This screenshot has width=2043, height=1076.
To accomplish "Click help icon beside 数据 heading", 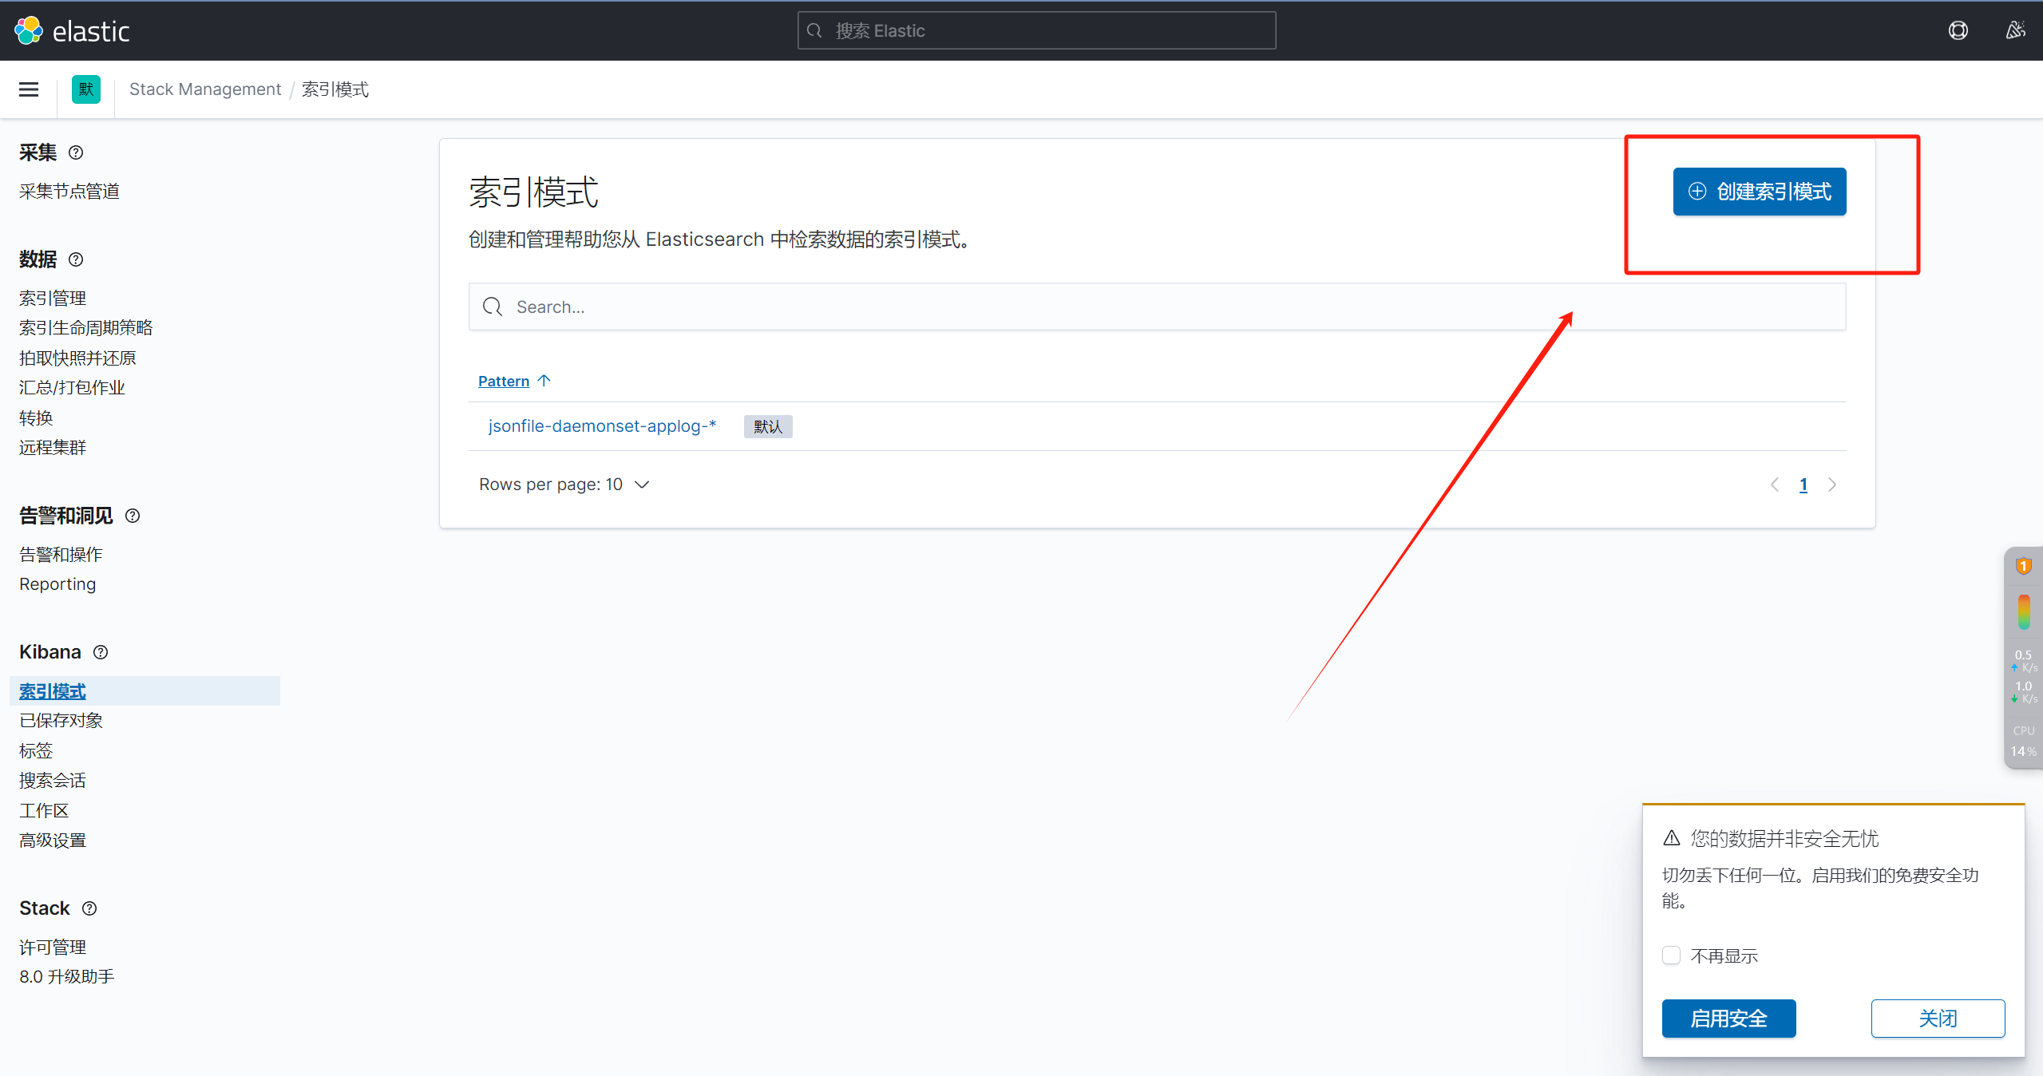I will point(76,259).
